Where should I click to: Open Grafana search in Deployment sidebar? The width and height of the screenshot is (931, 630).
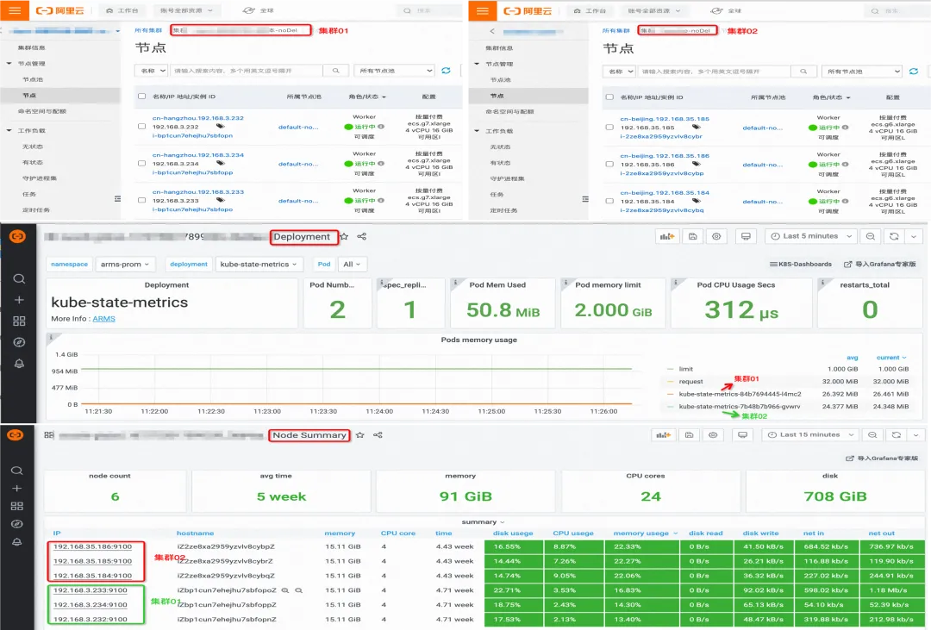[19, 278]
